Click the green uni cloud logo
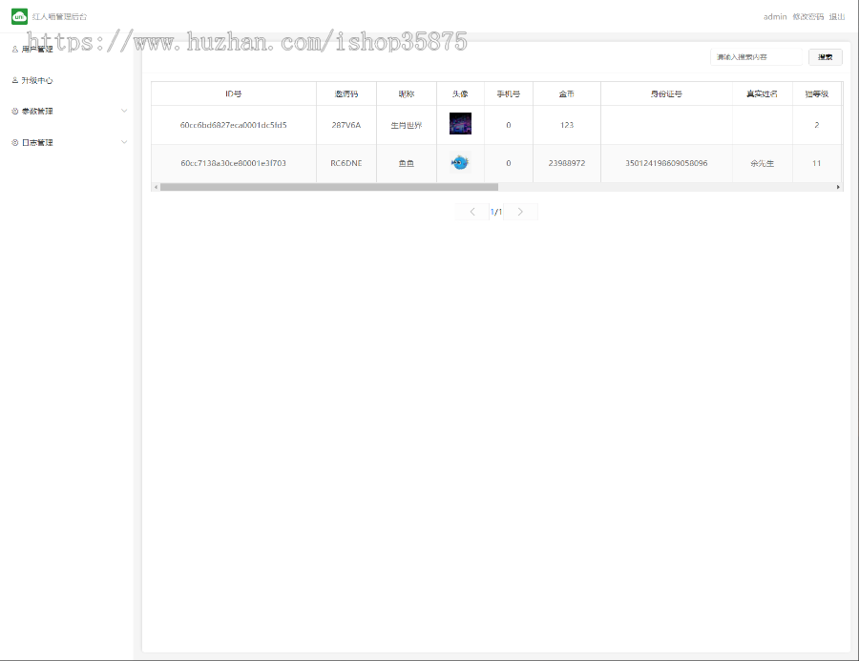This screenshot has height=661, width=859. coord(19,17)
